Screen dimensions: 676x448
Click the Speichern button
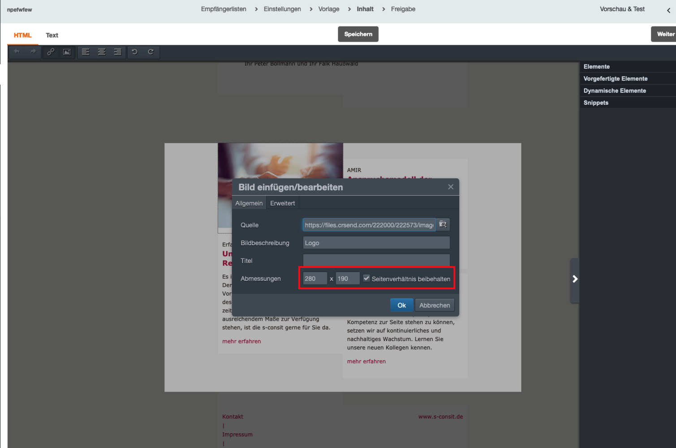358,34
